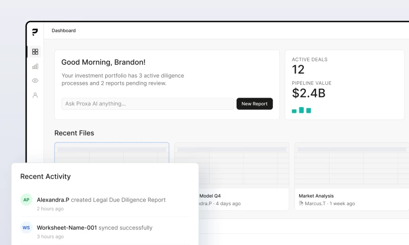This screenshot has width=409, height=245.
Task: Select the Dashboard header title
Action: pos(63,31)
